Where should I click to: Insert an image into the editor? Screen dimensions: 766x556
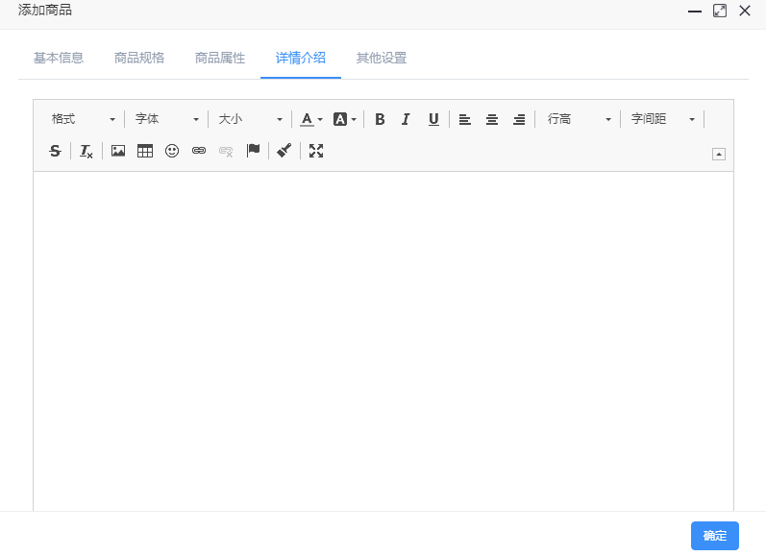[118, 151]
